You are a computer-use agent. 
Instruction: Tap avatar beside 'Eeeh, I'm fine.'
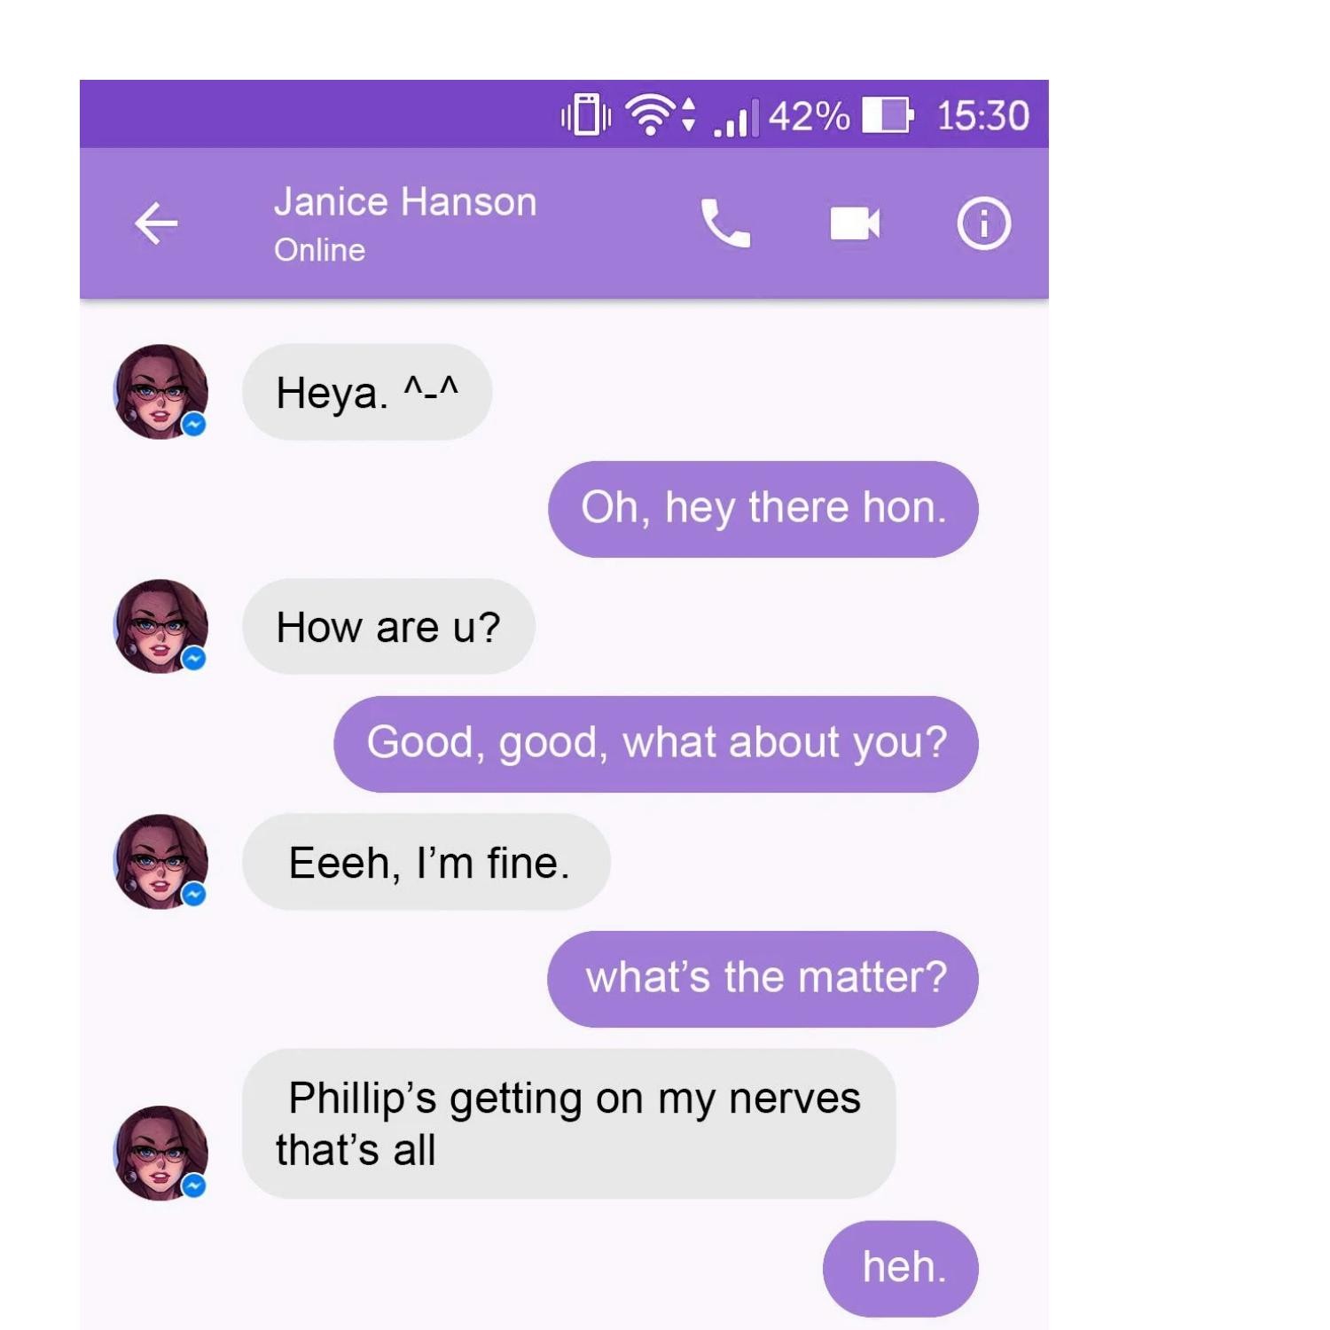point(160,862)
